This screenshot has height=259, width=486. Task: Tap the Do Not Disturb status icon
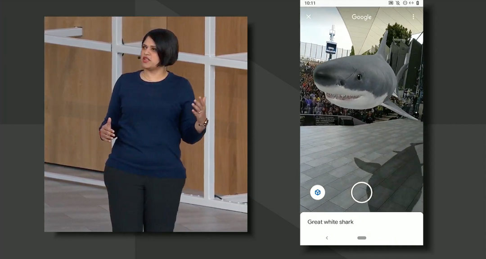pyautogui.click(x=404, y=3)
